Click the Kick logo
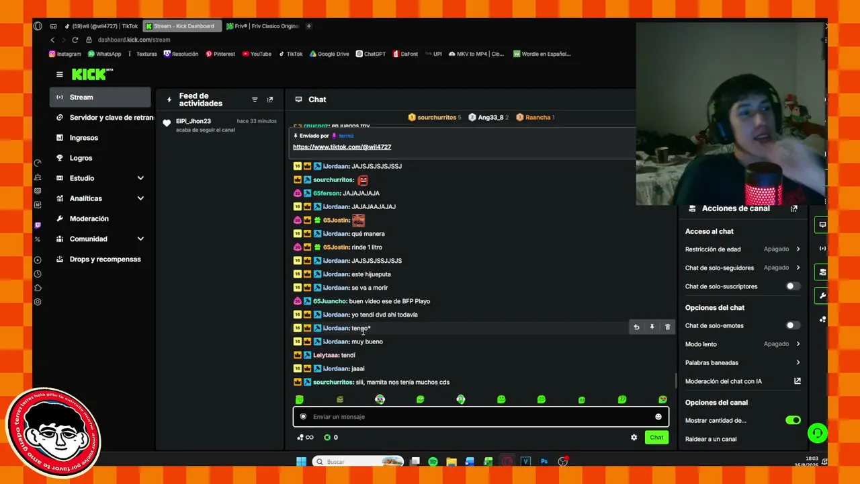 tap(92, 74)
